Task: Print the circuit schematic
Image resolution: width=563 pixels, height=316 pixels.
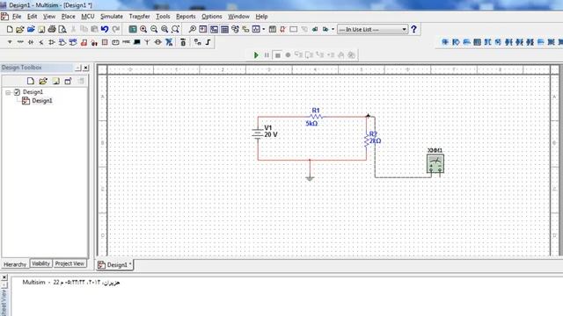Action: [52, 29]
